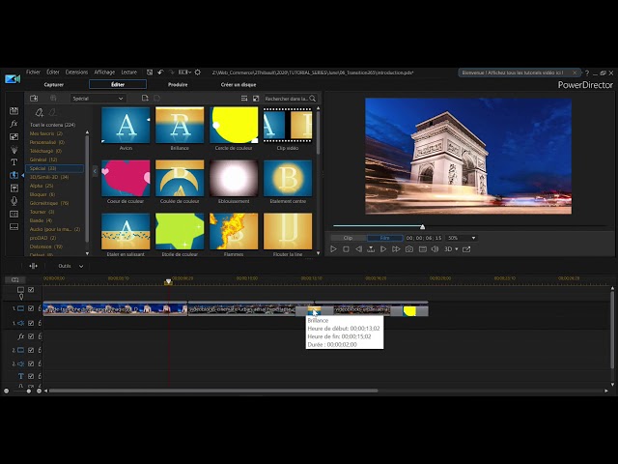Play the preview with the play button
Image resolution: width=618 pixels, height=464 pixels.
pyautogui.click(x=333, y=249)
